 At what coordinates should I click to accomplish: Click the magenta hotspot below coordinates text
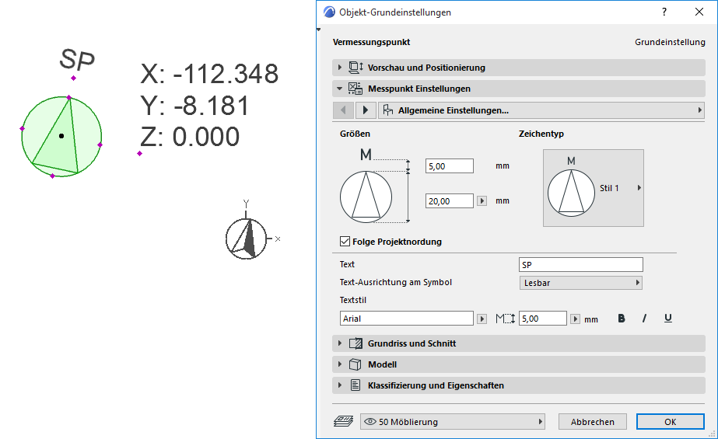point(140,154)
